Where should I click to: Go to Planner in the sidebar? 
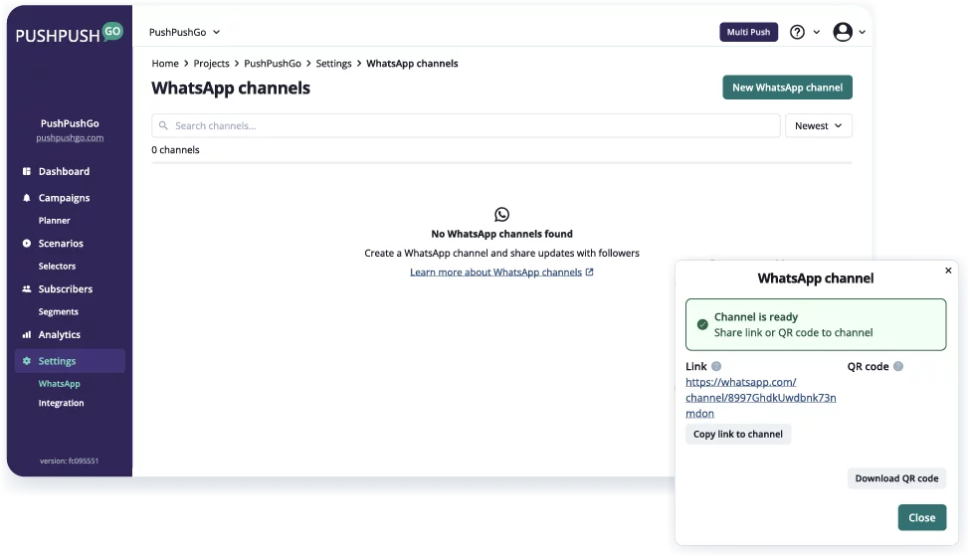point(55,221)
